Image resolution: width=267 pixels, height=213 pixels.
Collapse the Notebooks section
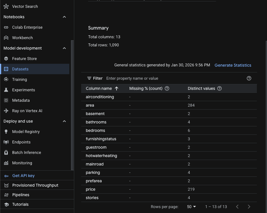click(64, 17)
